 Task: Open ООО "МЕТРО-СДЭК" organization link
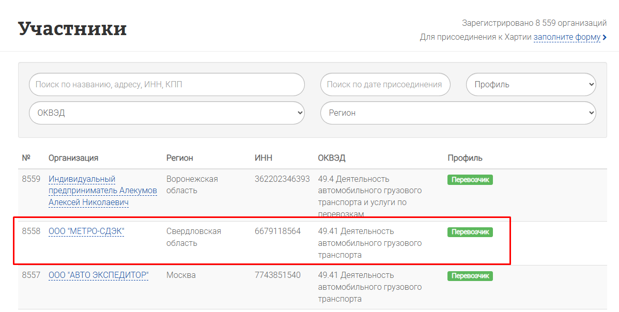[86, 231]
